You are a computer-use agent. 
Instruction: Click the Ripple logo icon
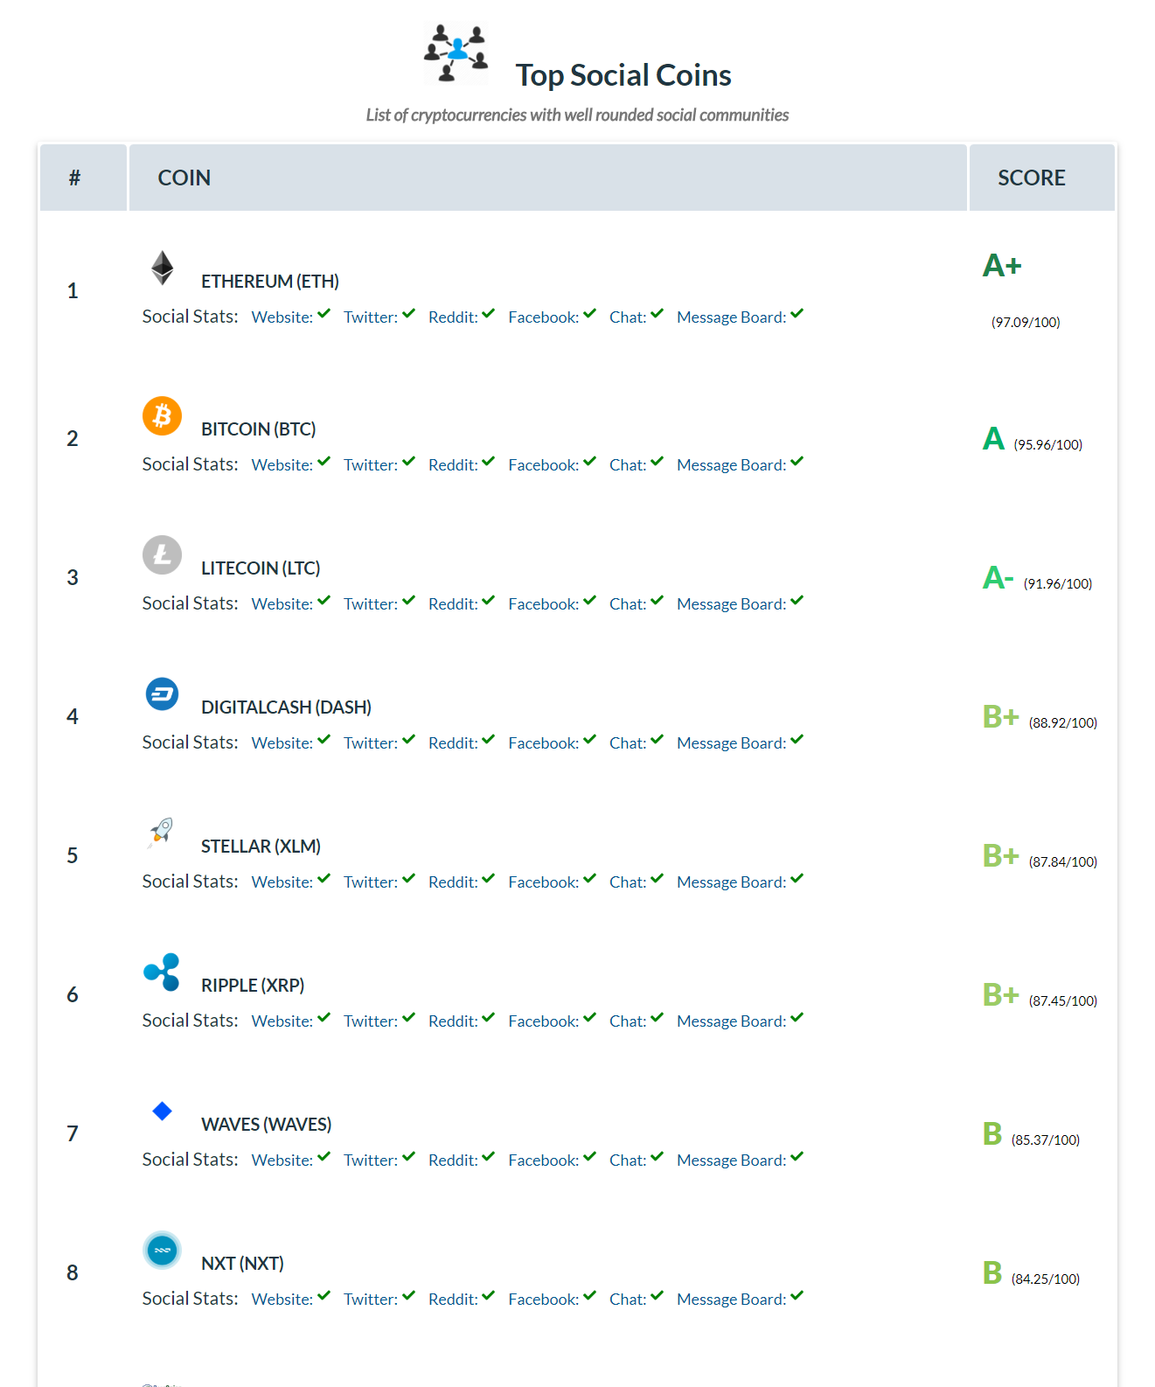click(162, 972)
